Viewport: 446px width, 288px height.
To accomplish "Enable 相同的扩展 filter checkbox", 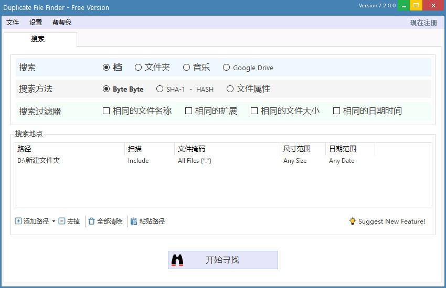I will [188, 110].
